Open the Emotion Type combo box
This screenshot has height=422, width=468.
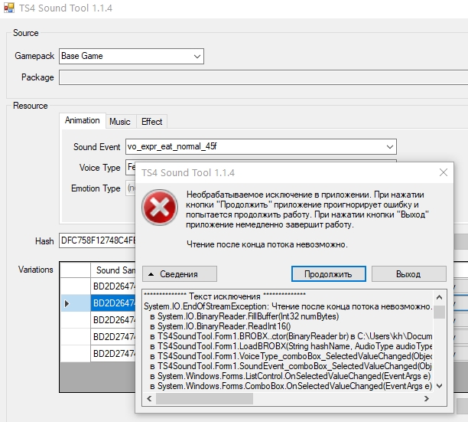click(131, 188)
